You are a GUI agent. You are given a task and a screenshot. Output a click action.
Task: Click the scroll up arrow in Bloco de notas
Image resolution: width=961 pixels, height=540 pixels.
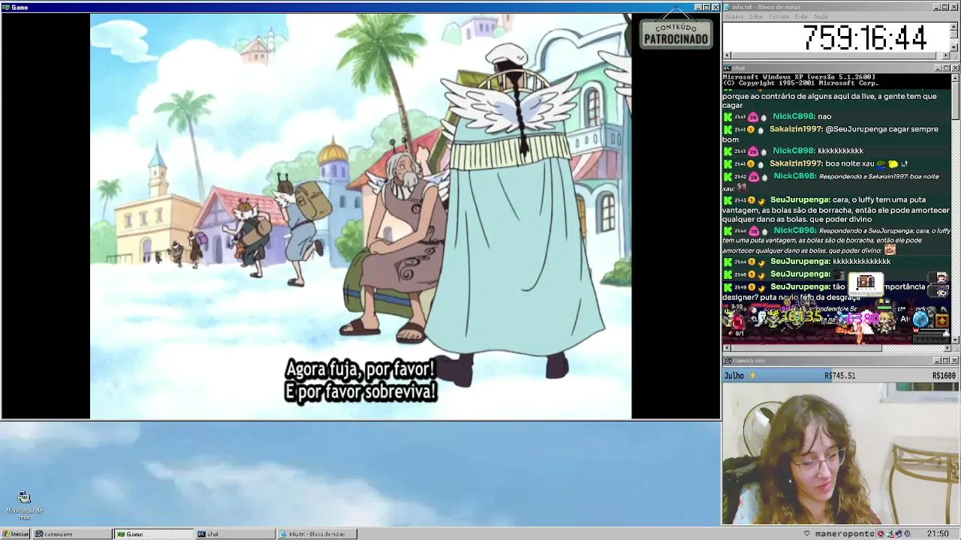(954, 26)
